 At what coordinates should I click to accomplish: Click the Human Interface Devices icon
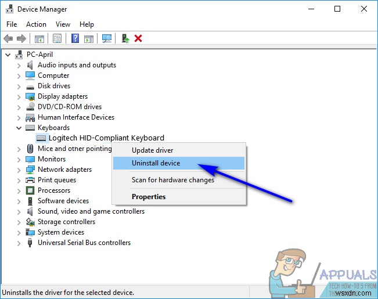tap(30, 118)
